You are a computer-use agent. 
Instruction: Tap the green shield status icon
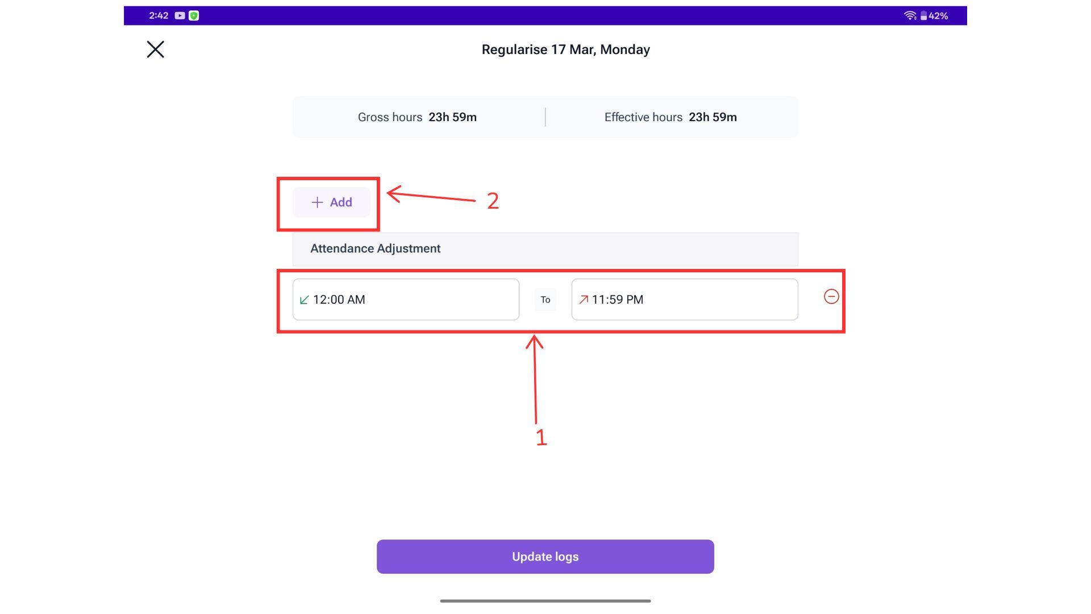pyautogui.click(x=194, y=16)
